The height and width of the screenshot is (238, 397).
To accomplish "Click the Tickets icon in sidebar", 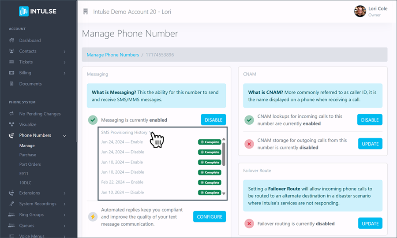I will (11, 62).
